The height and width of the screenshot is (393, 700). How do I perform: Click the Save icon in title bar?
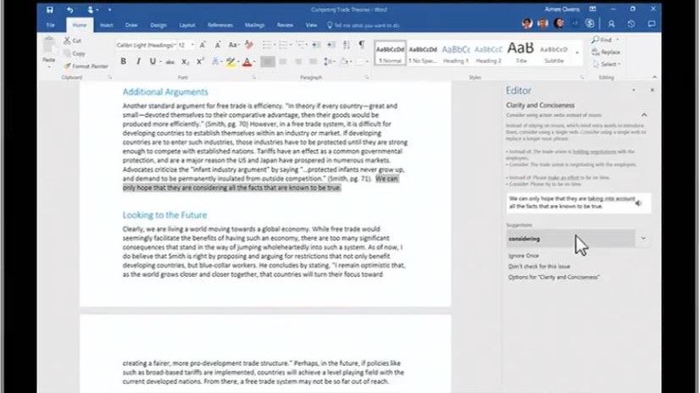coord(49,9)
